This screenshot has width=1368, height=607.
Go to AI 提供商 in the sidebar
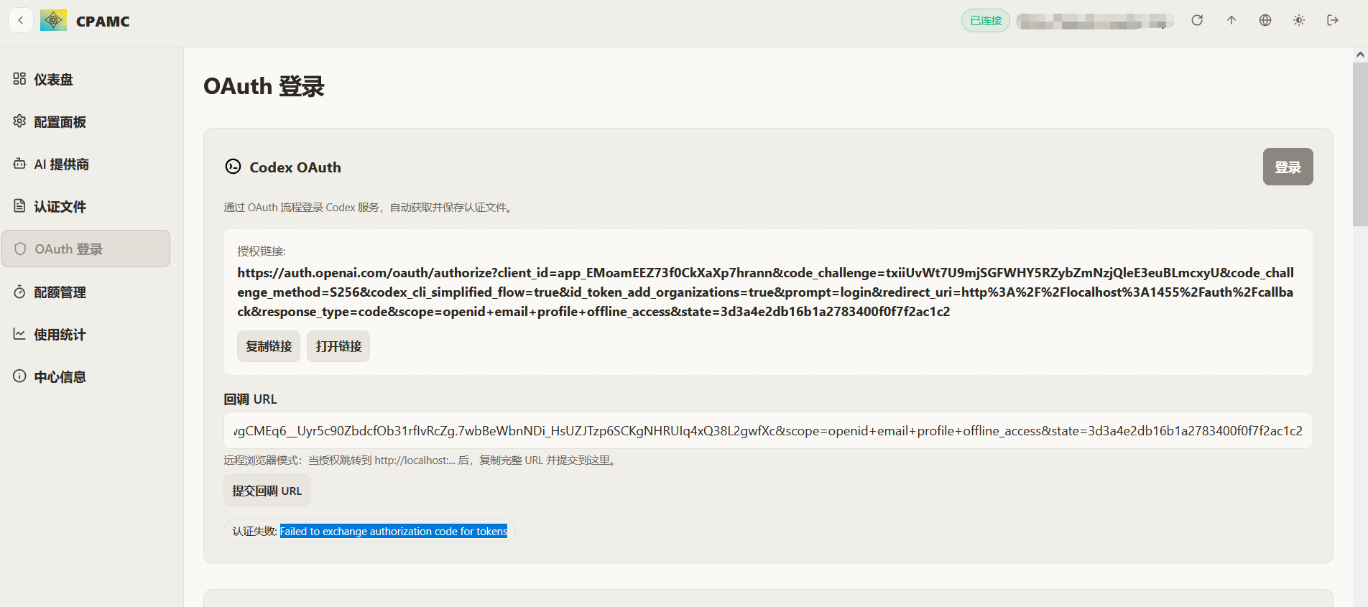pyautogui.click(x=86, y=164)
